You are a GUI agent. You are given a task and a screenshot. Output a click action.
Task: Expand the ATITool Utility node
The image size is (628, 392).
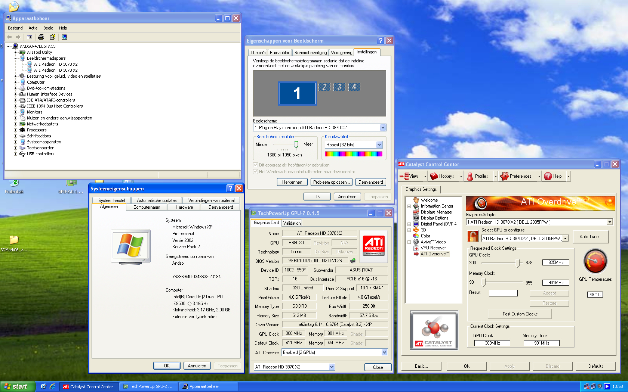coord(15,52)
